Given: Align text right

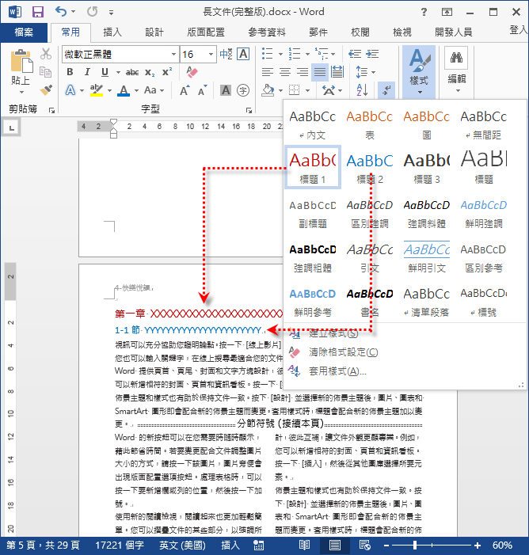Looking at the screenshot, I should point(302,72).
